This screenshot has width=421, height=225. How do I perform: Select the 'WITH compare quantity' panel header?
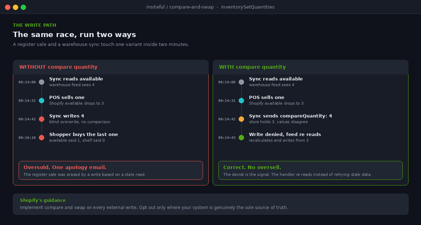pos(310,67)
